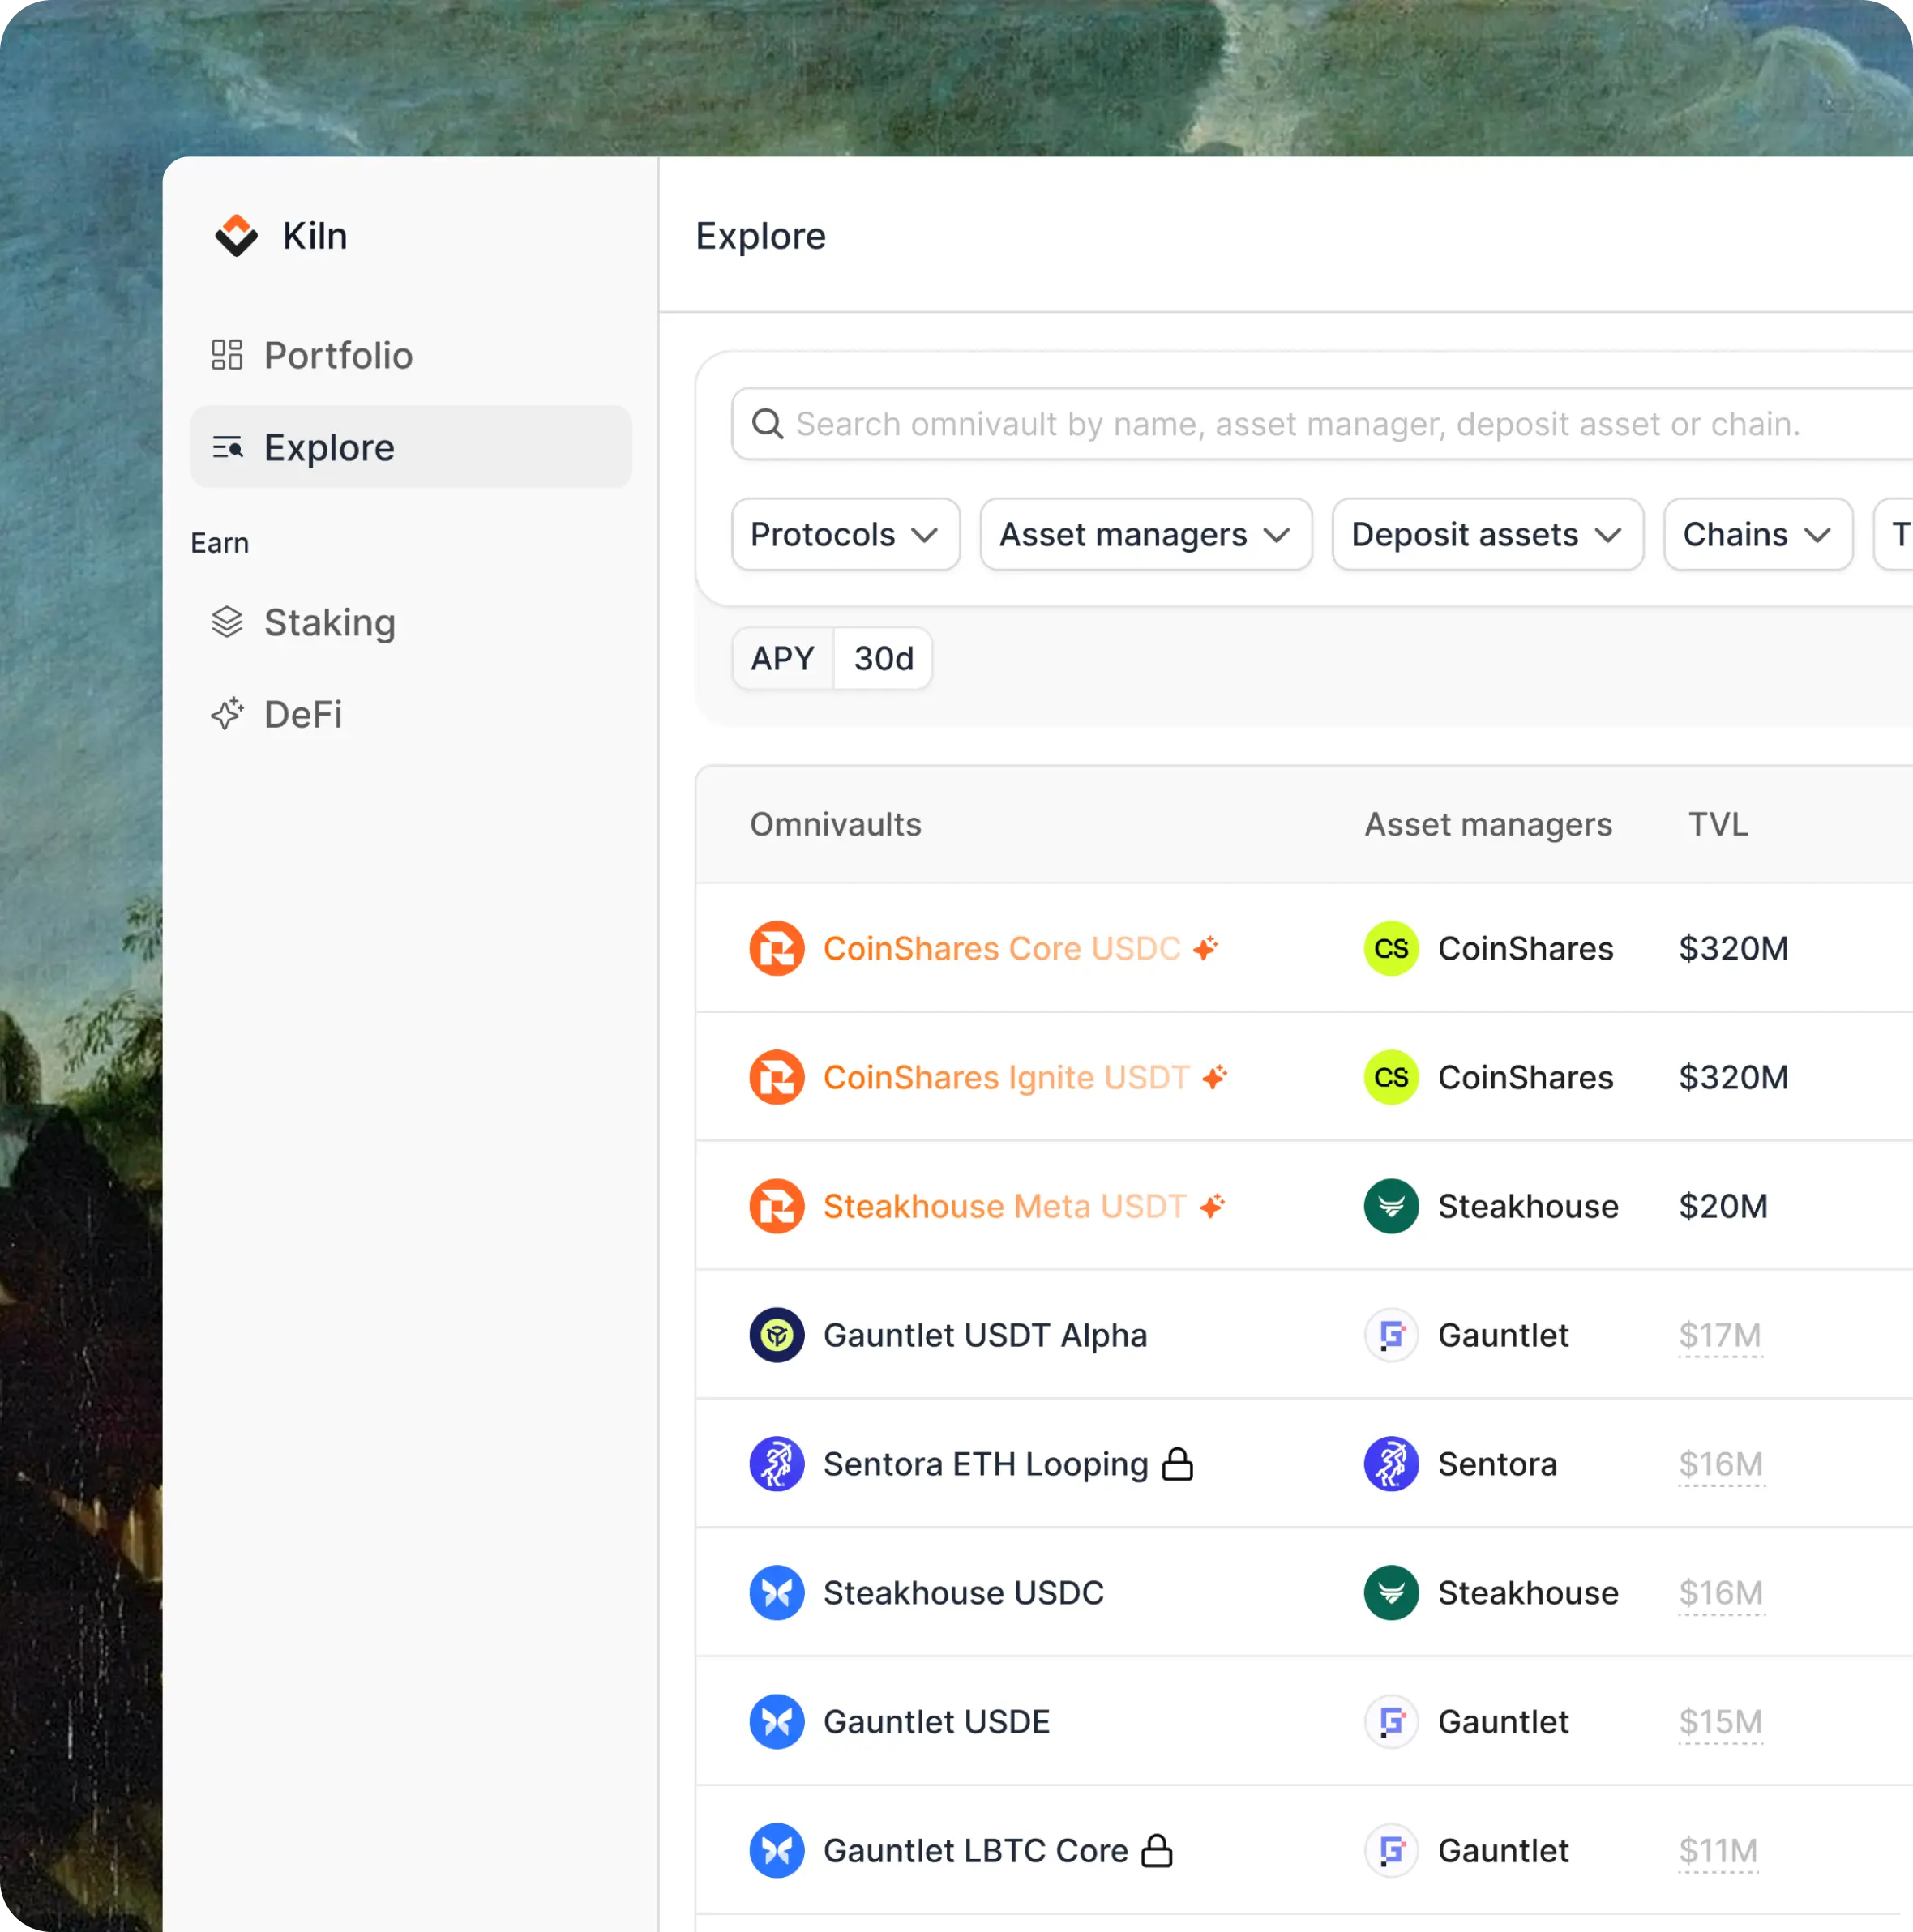Expand the Asset managers dropdown
The width and height of the screenshot is (1913, 1932).
(1145, 535)
